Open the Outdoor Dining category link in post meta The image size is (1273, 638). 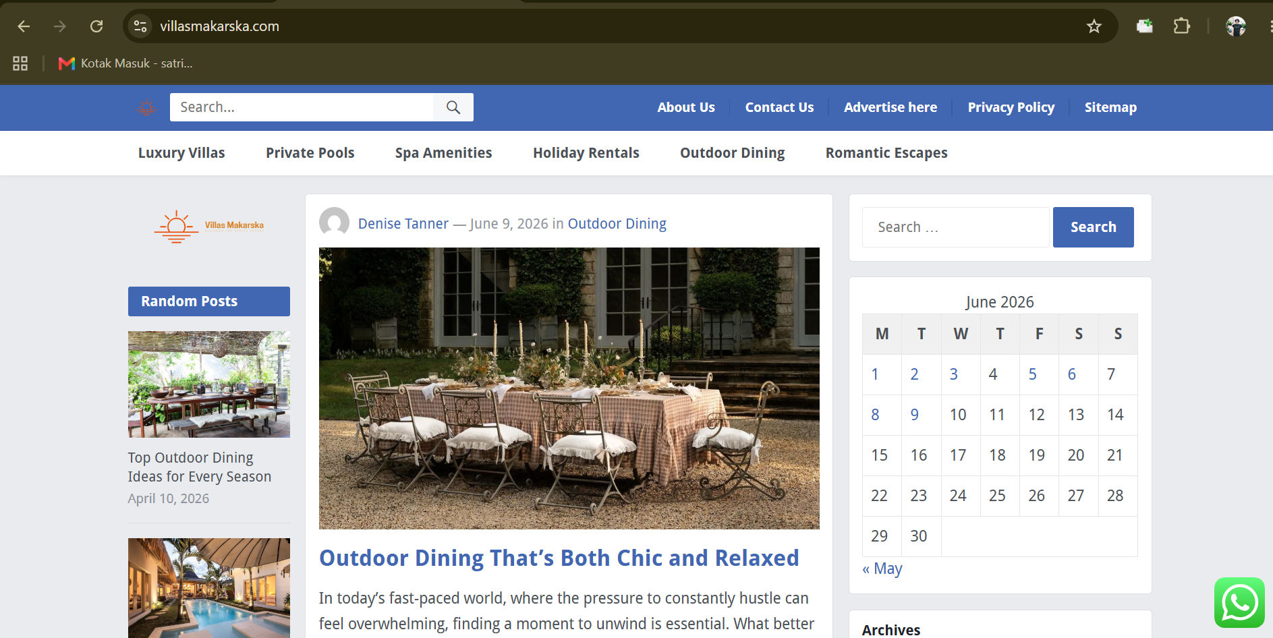(617, 224)
